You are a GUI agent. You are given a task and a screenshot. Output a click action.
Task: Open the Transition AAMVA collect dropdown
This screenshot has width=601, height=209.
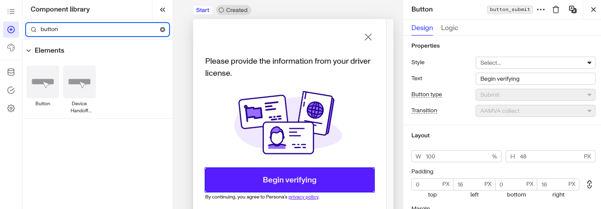point(535,111)
